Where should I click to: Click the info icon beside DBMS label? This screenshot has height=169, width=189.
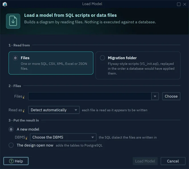point(26,138)
